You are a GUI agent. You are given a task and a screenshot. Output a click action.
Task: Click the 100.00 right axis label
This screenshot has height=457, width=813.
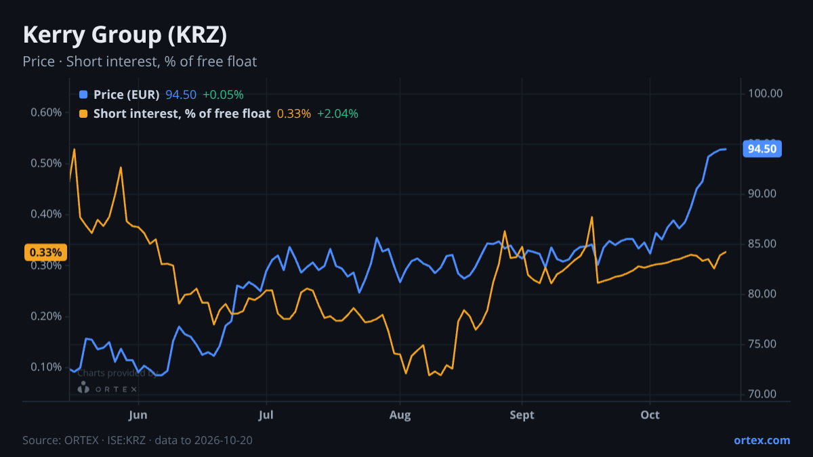(766, 93)
